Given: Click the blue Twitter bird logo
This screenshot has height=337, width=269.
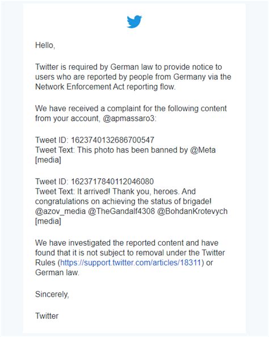Looking at the screenshot, I should [x=134, y=22].
